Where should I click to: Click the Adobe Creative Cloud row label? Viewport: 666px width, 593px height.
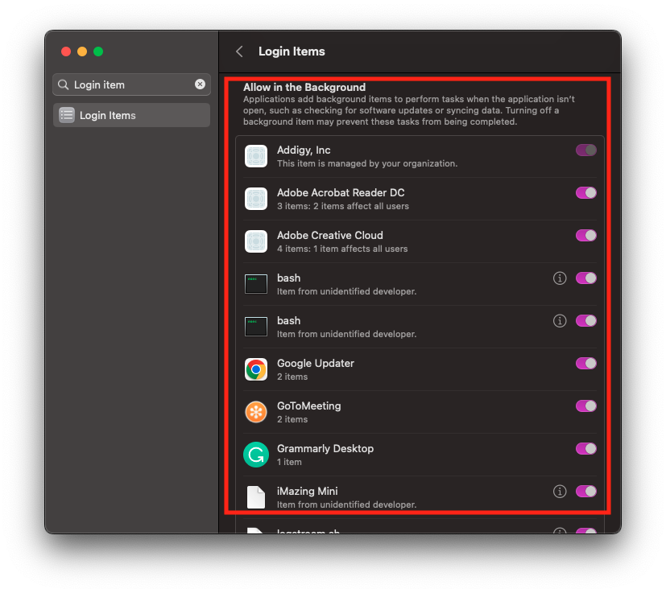pyautogui.click(x=330, y=236)
